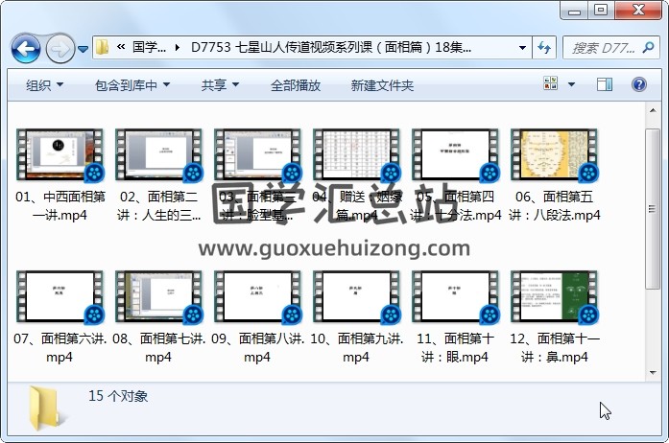Select the 国学... breadcrumb segment
This screenshot has width=669, height=443.
149,47
